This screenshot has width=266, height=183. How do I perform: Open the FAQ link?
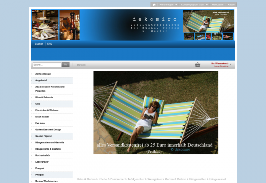click(x=50, y=44)
